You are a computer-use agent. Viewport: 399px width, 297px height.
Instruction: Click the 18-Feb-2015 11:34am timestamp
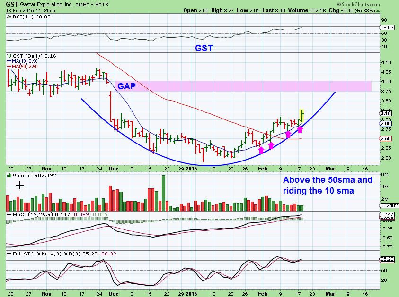click(x=30, y=11)
